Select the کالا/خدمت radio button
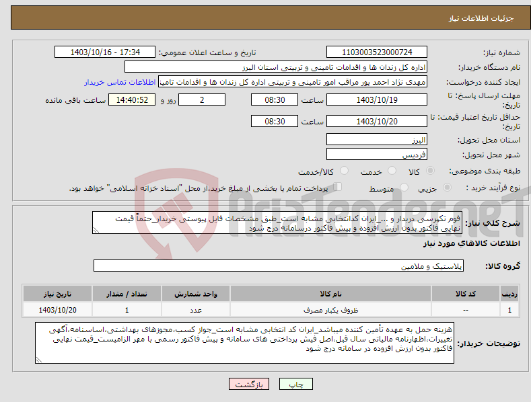531x402 pixels. (344, 171)
